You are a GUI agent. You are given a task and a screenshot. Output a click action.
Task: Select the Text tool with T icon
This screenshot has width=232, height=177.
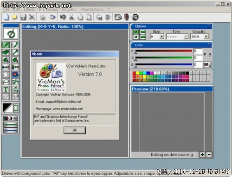[x=6, y=89]
